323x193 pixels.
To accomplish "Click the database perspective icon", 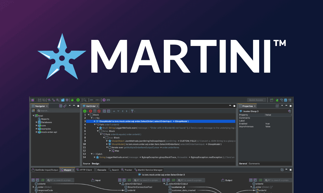I will click(286, 100).
